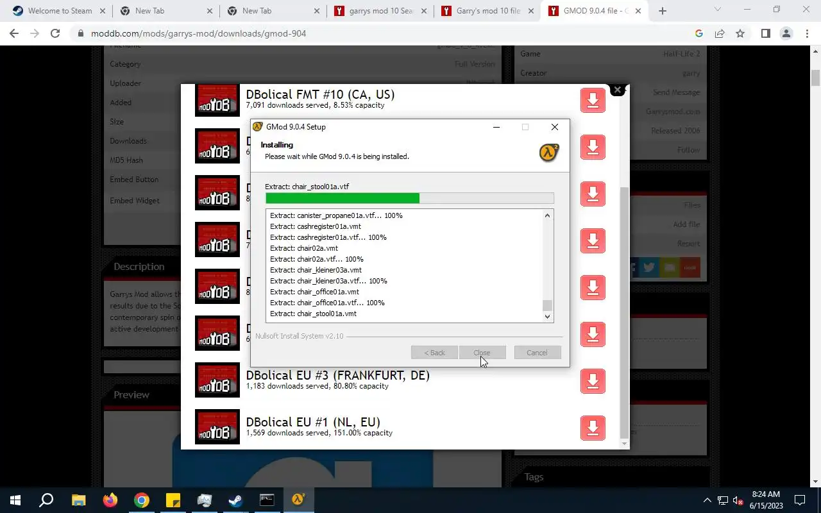Screen dimensions: 821x513
Task: Click the Preview section header
Action: point(131,395)
